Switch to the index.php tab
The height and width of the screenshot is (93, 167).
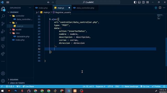coord(43,8)
